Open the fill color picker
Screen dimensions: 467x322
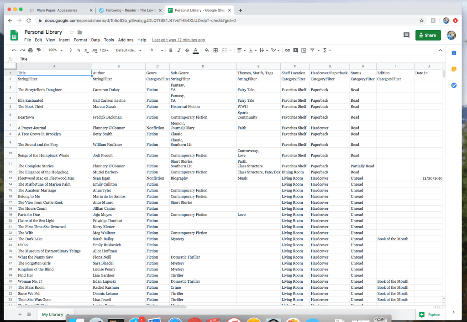(x=207, y=50)
